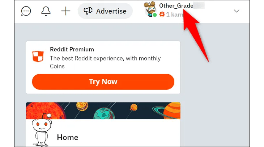
Task: Click the user avatar image
Action: click(x=150, y=9)
